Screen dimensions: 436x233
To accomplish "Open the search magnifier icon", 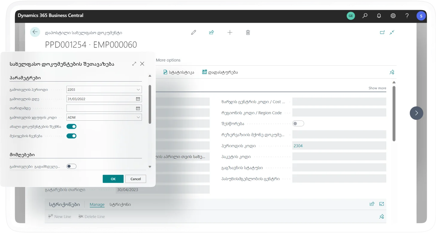I will 365,16.
